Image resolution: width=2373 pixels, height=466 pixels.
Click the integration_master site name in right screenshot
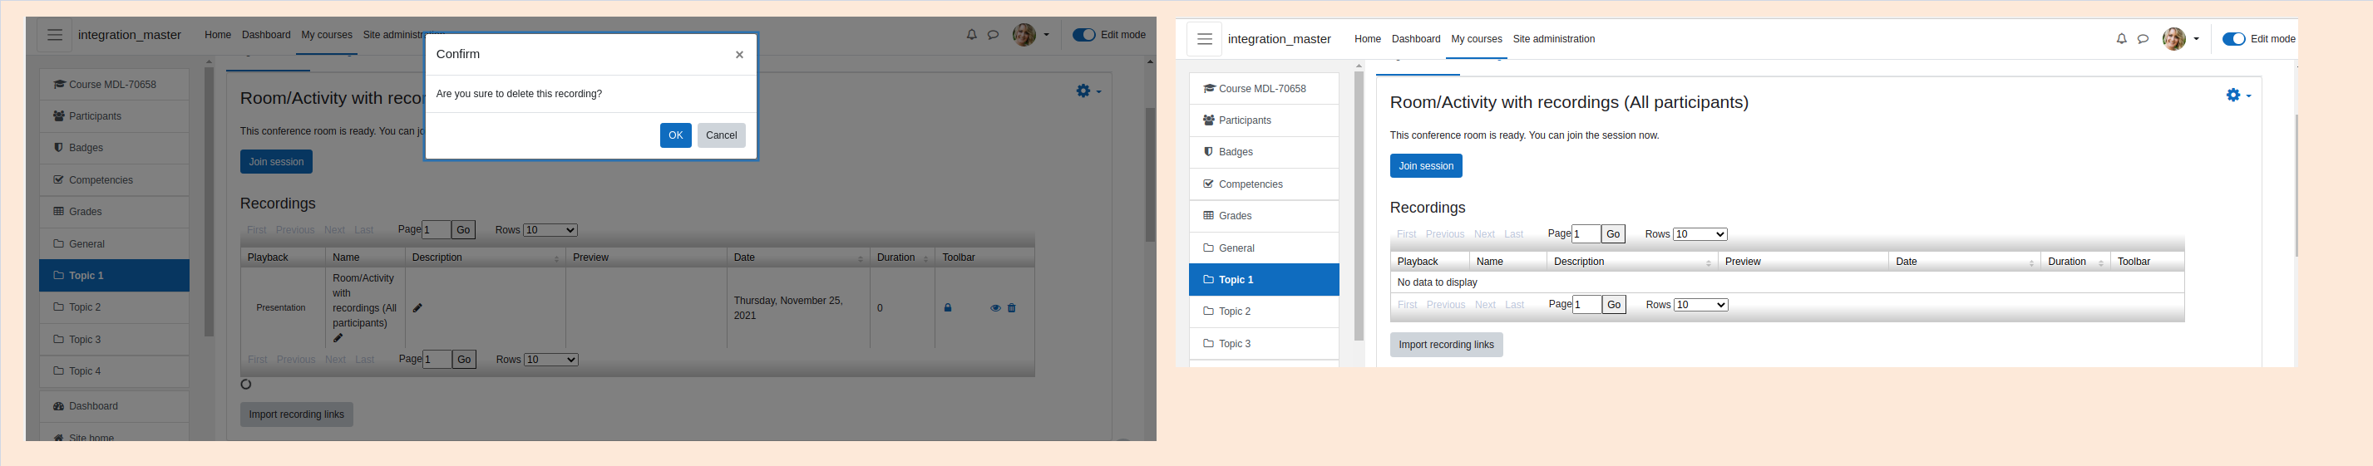tap(1280, 39)
